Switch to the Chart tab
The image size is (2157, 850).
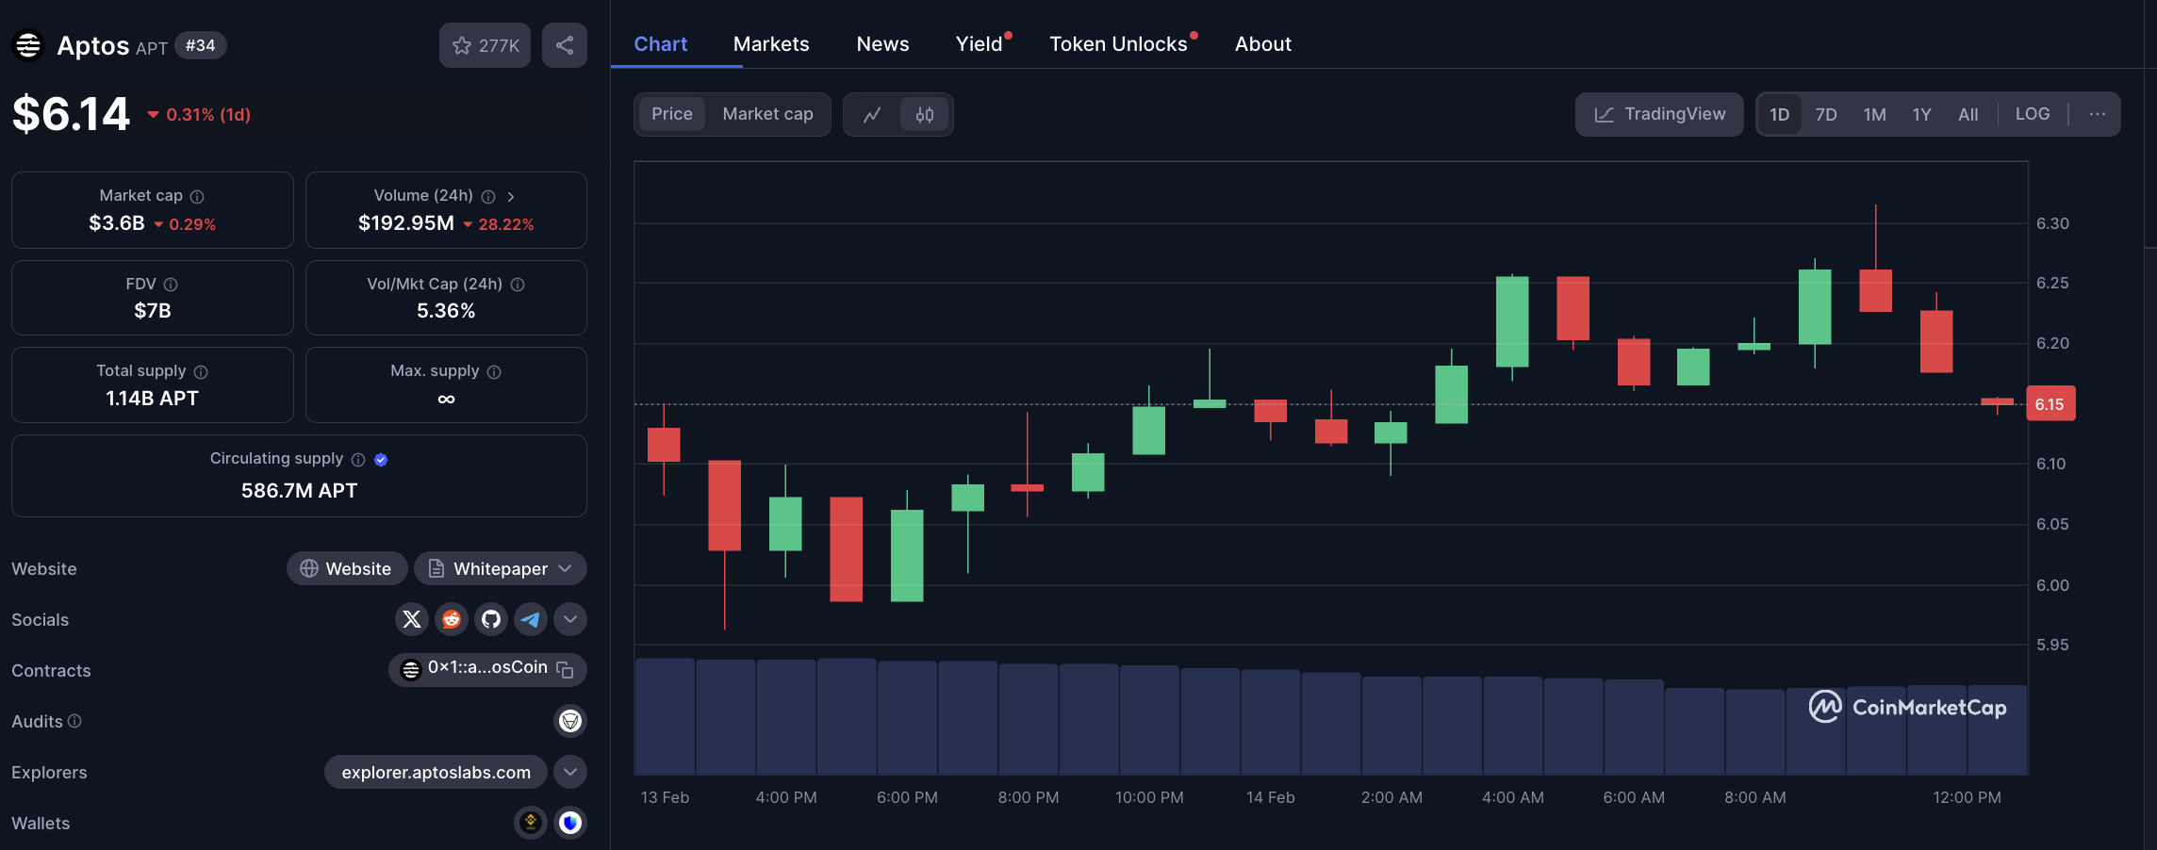(660, 43)
